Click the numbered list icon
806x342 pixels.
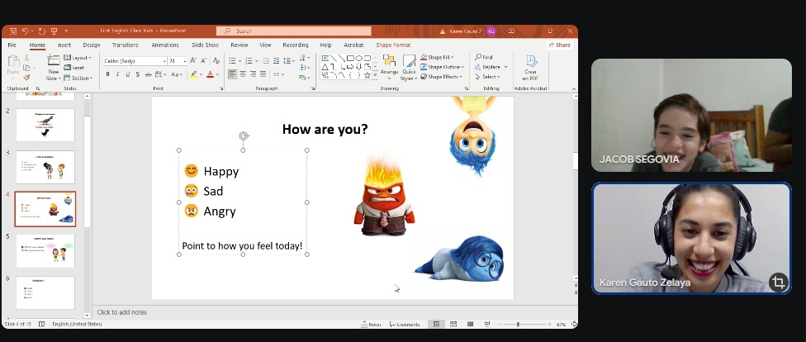point(249,60)
